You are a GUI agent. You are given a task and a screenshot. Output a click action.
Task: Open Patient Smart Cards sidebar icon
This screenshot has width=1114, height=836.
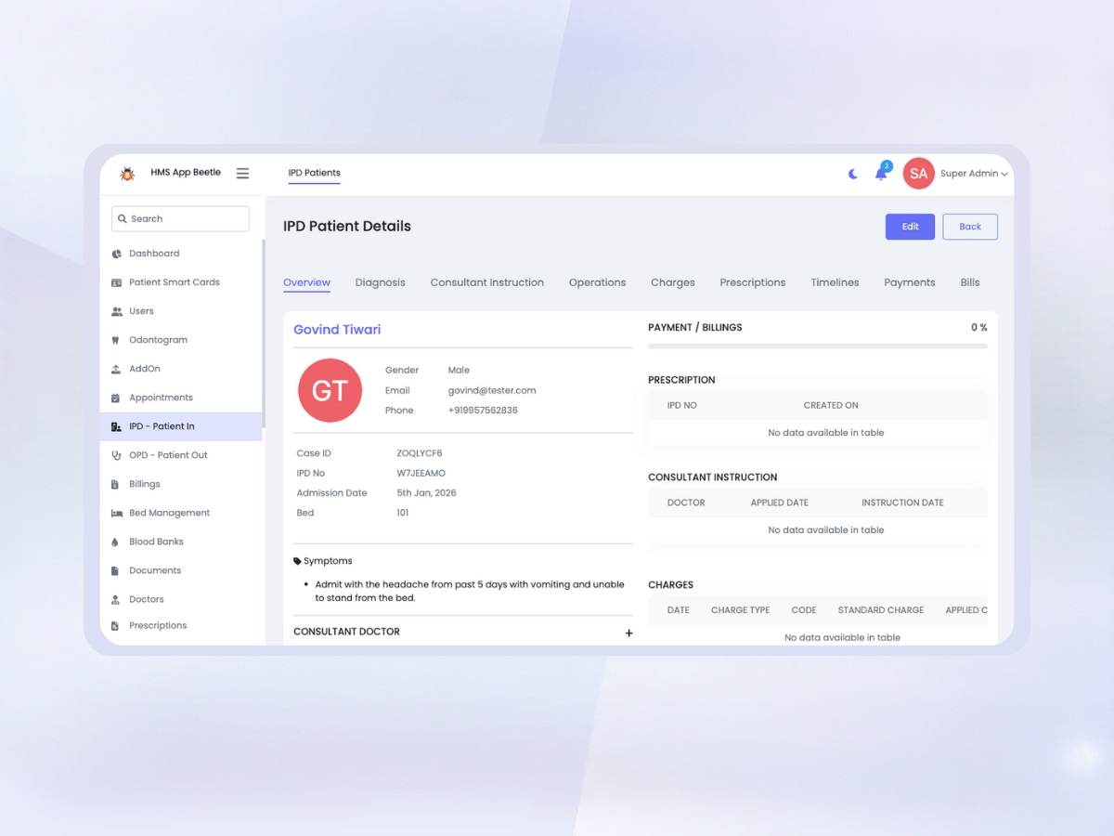tap(116, 282)
